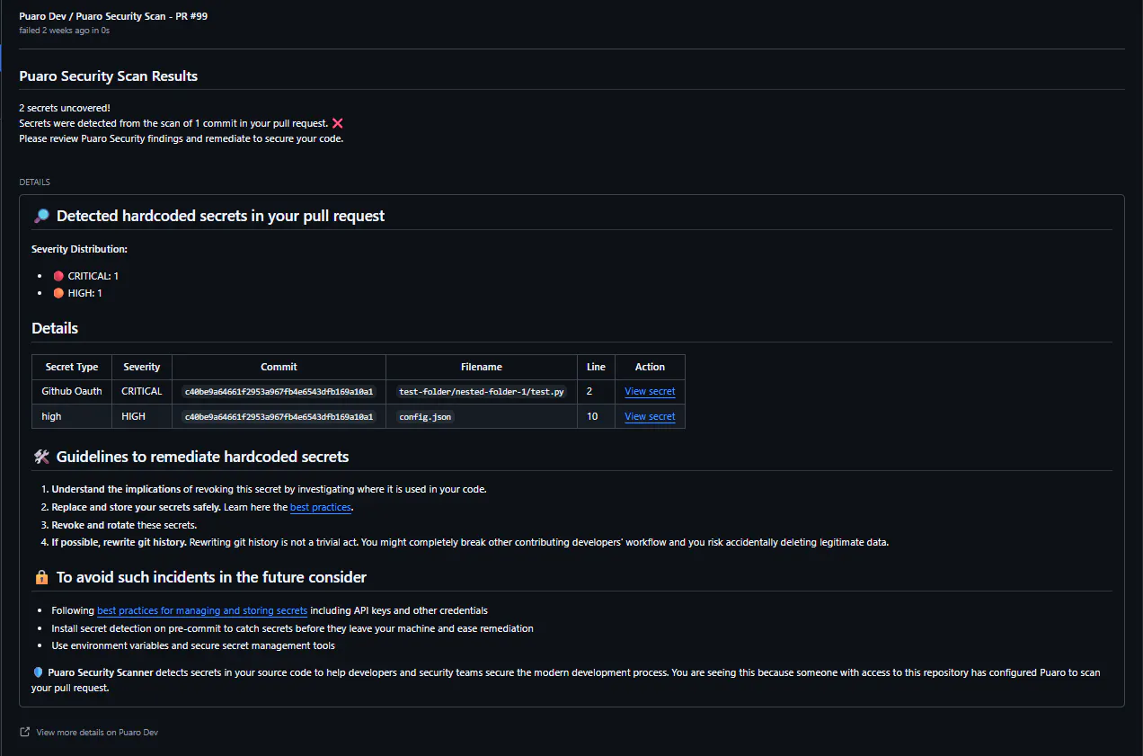Viewport: 1143px width, 756px height.
Task: Click the 'Use environment variables' bullet
Action: (x=193, y=645)
